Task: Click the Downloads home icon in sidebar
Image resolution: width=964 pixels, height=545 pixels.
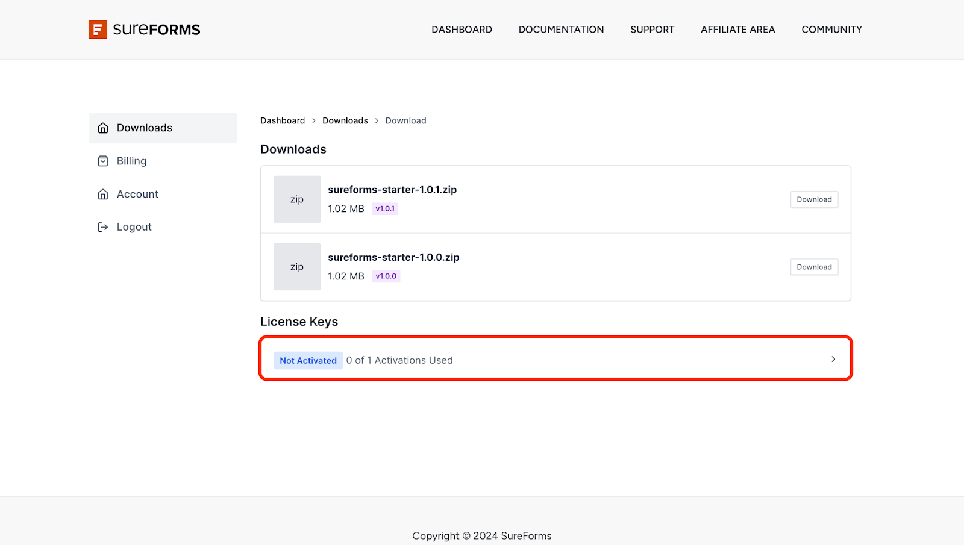Action: (103, 128)
